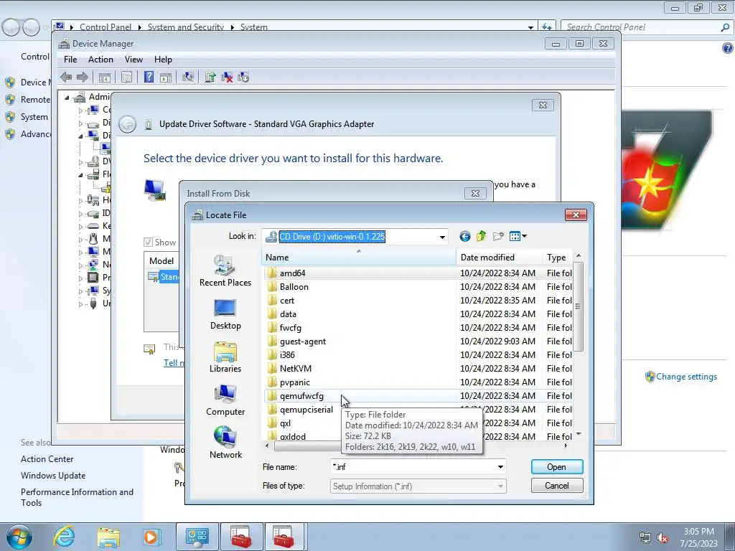Click the Open button
Screen dimensions: 735x551
pyautogui.click(x=557, y=466)
